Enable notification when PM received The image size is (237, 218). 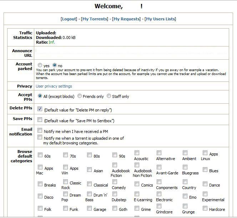coord(40,130)
